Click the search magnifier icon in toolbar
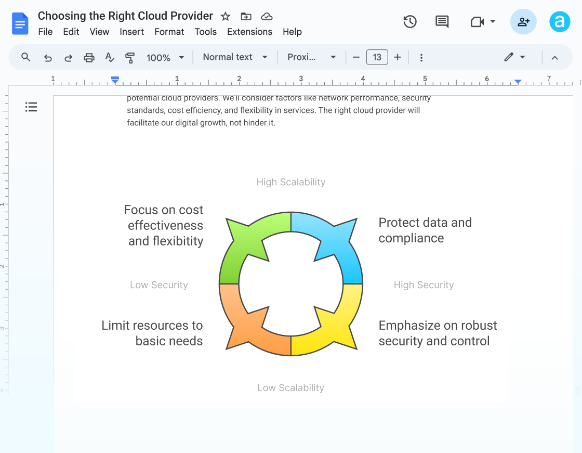The width and height of the screenshot is (582, 453). pos(25,57)
